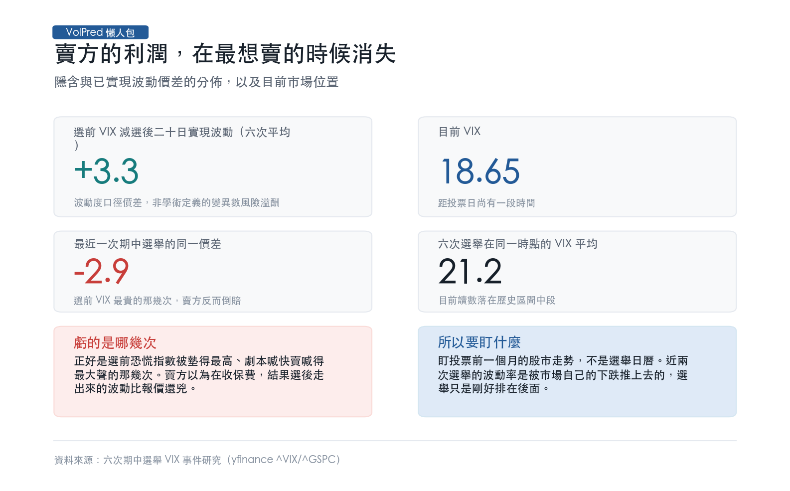Click subtitle 隱含與已實現波動價差的分佈

pyautogui.click(x=138, y=82)
